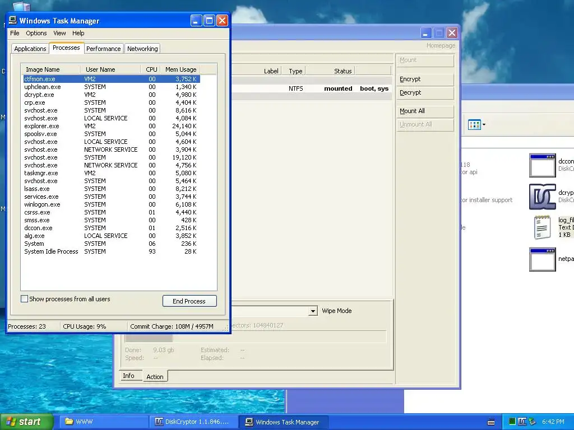574x430 pixels.
Task: Select the taskmgr.exe process row
Action: 112,174
